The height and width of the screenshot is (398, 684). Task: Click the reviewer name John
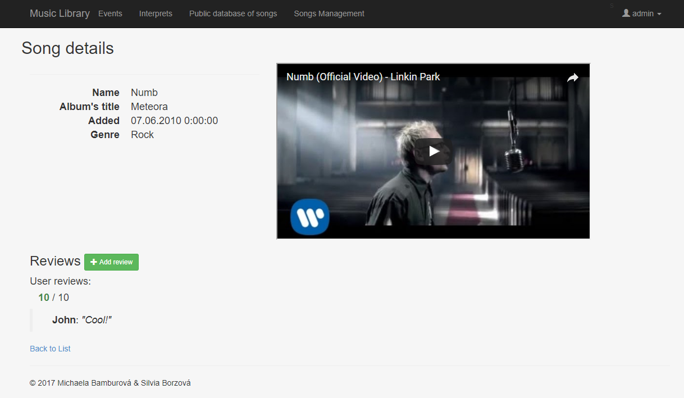[x=64, y=320]
